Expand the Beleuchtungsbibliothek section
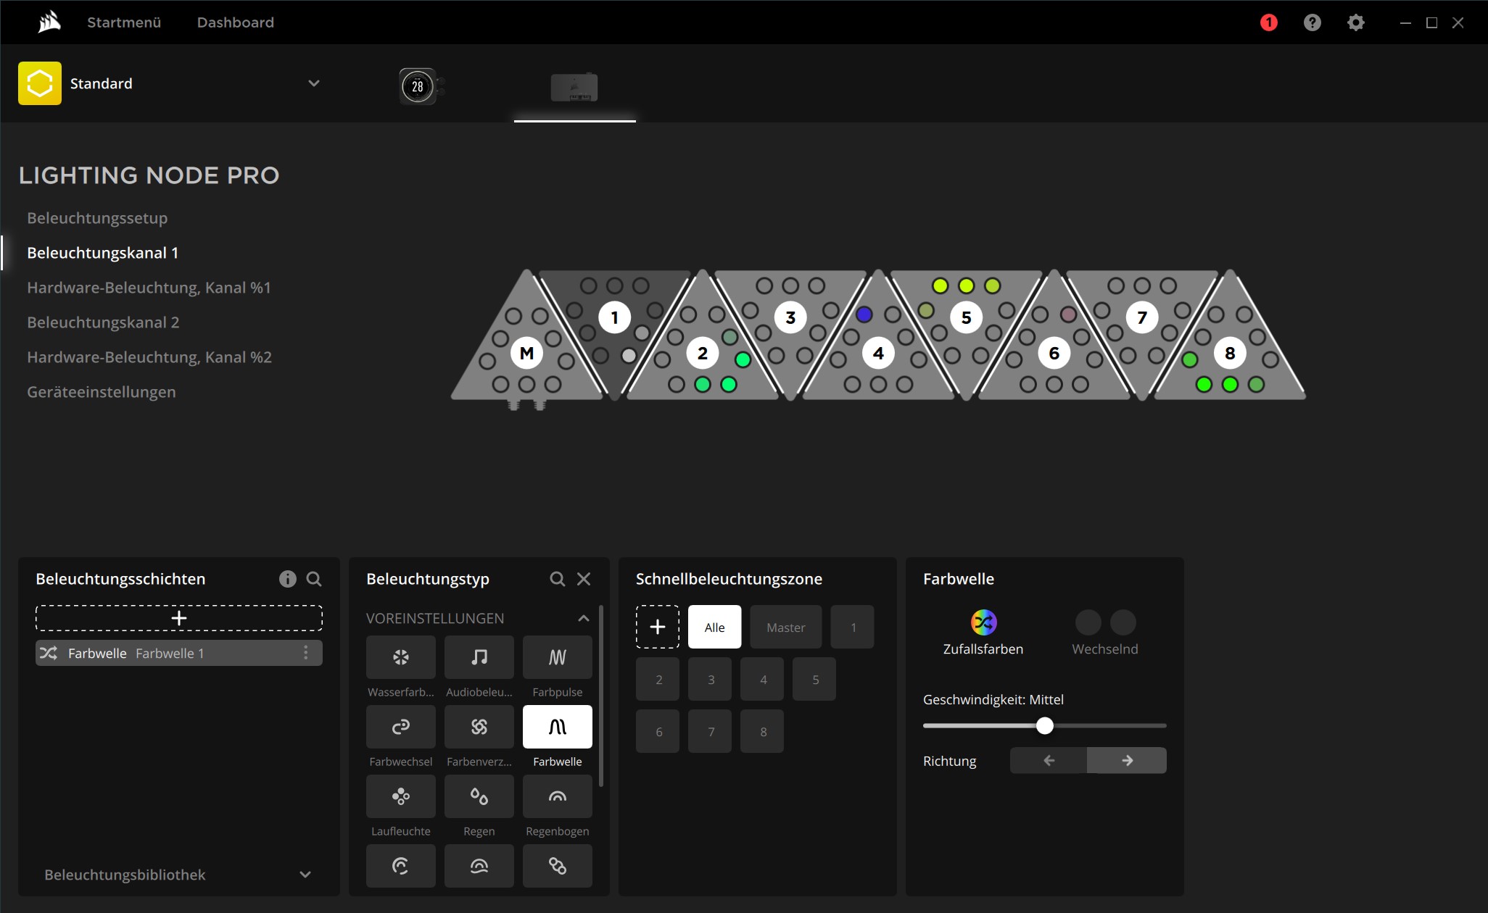The width and height of the screenshot is (1488, 913). coord(305,875)
